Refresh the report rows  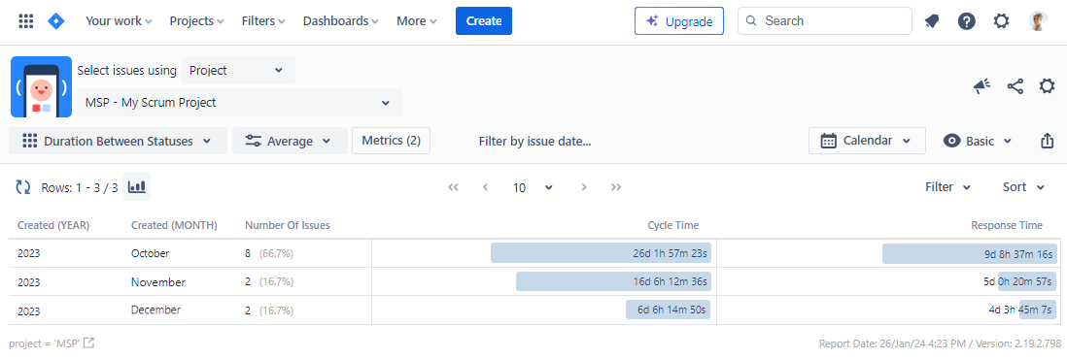click(24, 187)
